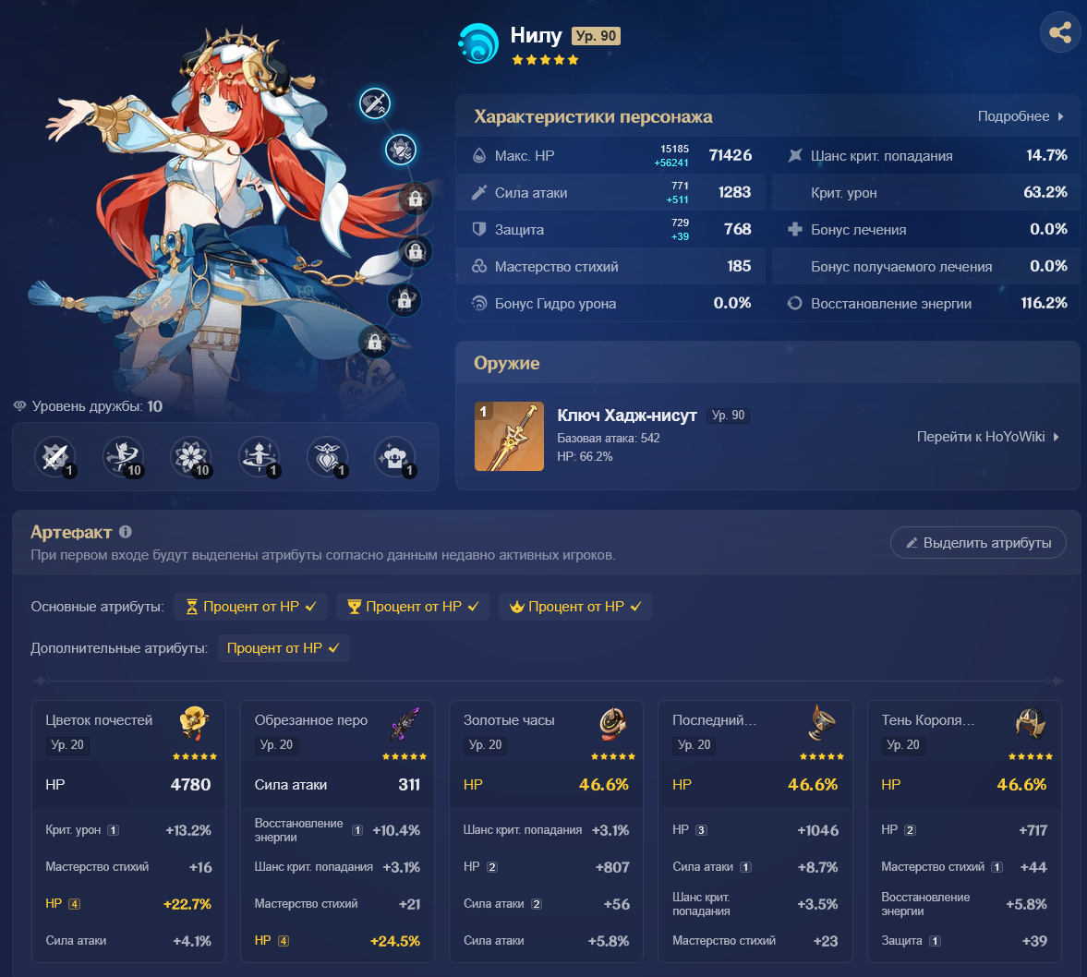Click the fourth constellation lock icon
This screenshot has height=977, width=1087.
pyautogui.click(x=416, y=250)
